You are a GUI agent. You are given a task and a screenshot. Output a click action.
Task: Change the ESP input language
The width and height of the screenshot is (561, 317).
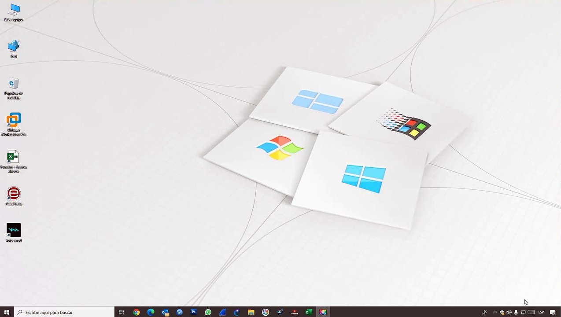pyautogui.click(x=541, y=312)
